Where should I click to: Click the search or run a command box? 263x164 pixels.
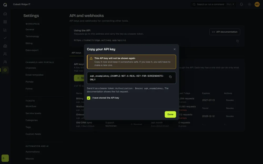213,4
